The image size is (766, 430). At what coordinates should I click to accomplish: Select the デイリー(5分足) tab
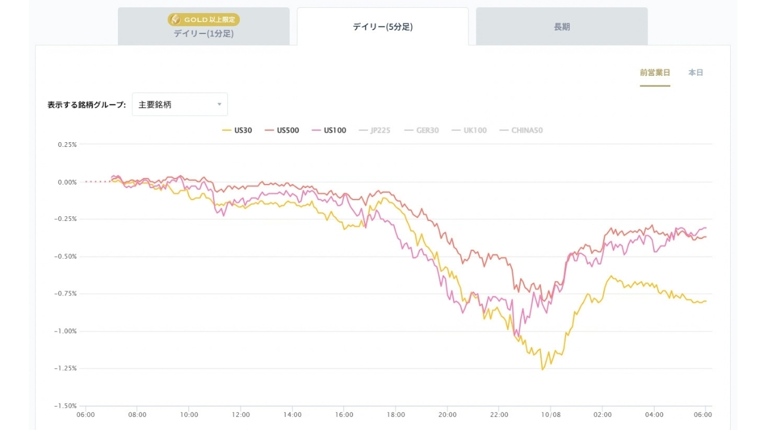coord(382,26)
